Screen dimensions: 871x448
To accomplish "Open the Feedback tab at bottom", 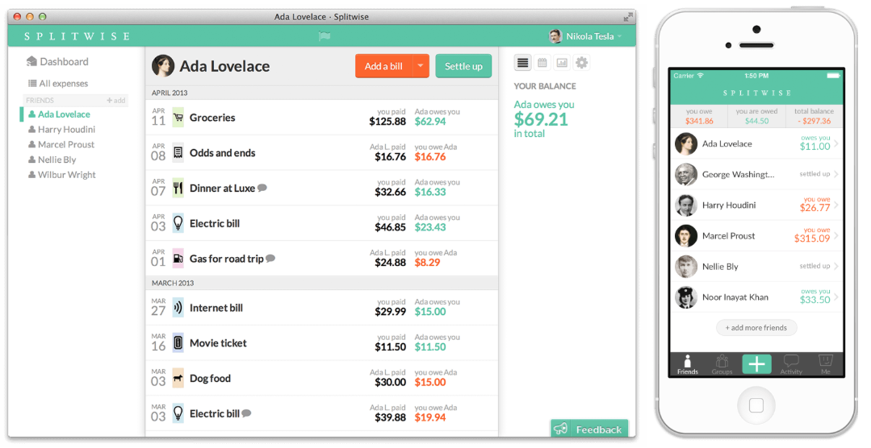I will [589, 429].
